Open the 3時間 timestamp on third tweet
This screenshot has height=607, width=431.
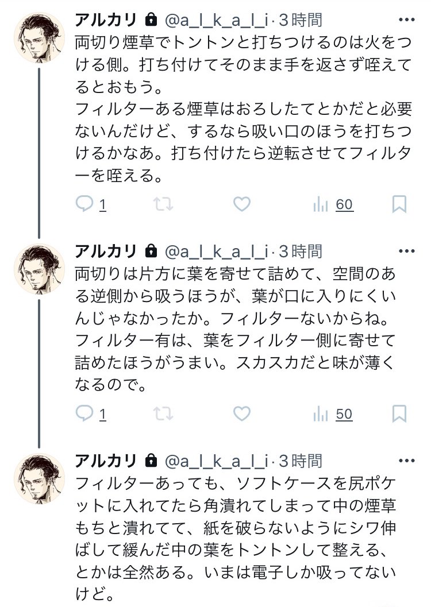pos(301,461)
